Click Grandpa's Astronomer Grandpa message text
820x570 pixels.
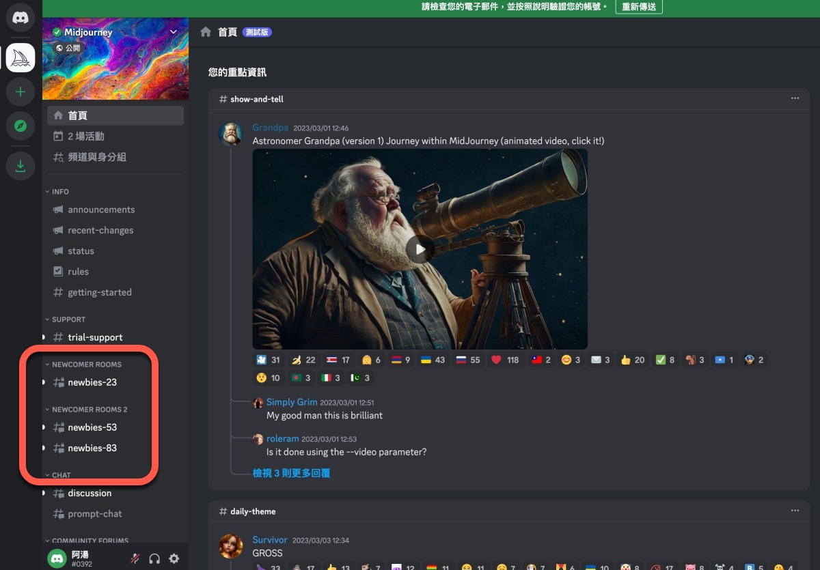[428, 141]
